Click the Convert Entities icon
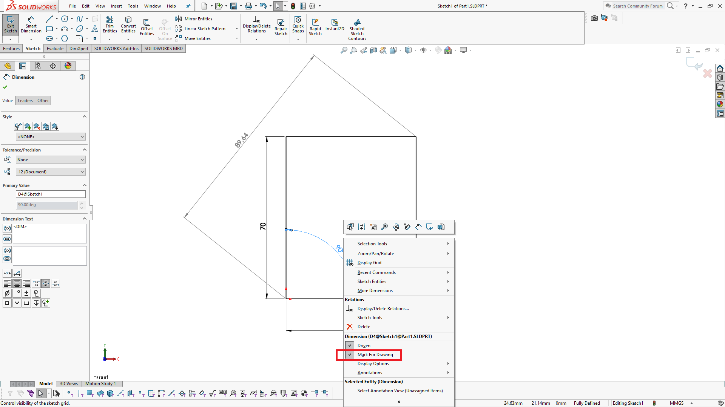Image resolution: width=725 pixels, height=407 pixels. [128, 24]
